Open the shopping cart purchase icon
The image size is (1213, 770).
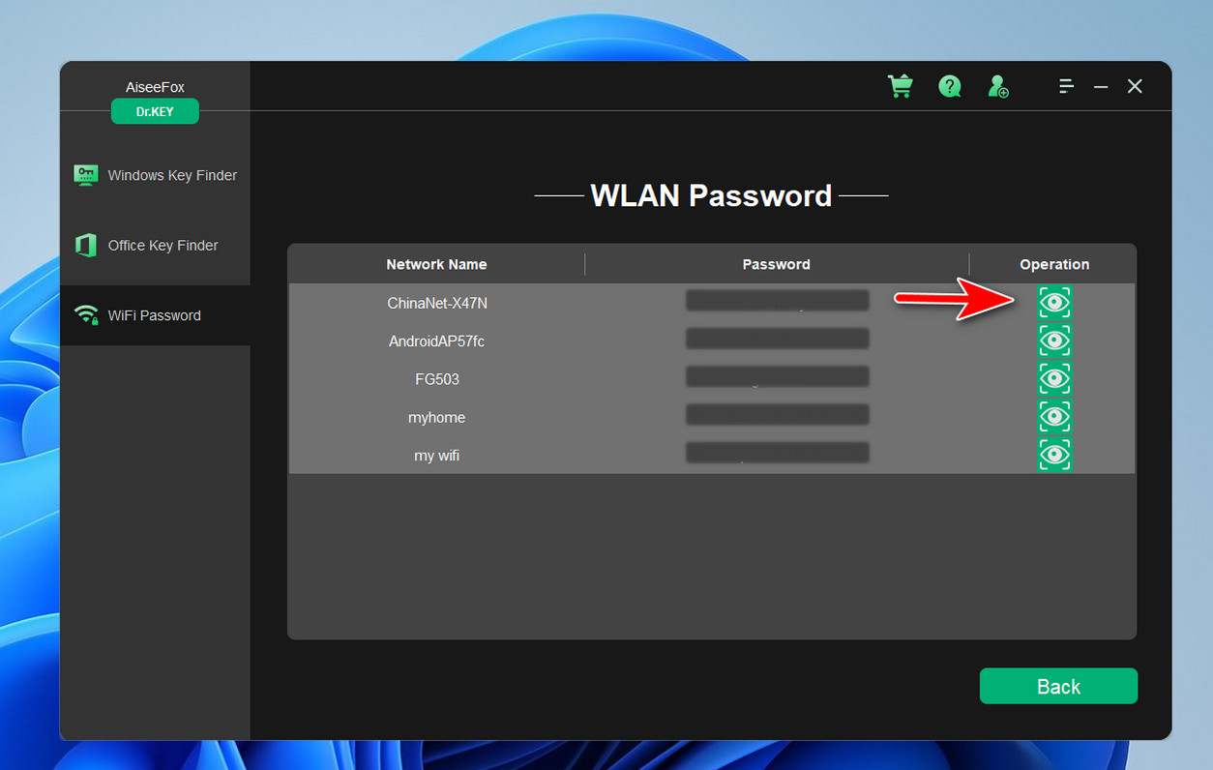tap(901, 86)
